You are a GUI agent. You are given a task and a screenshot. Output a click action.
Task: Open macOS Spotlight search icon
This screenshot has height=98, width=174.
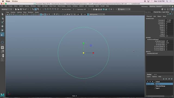[167, 1]
